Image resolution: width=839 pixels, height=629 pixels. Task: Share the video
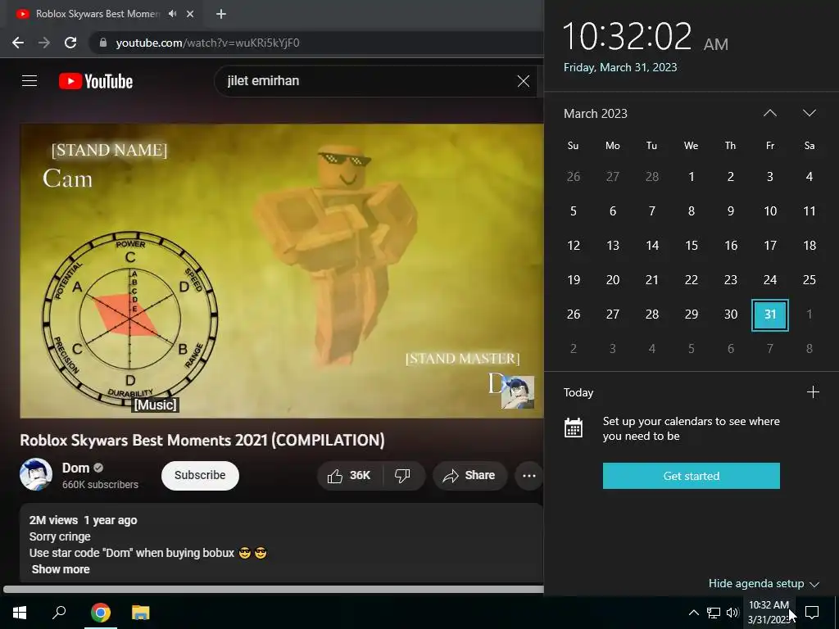tap(469, 476)
